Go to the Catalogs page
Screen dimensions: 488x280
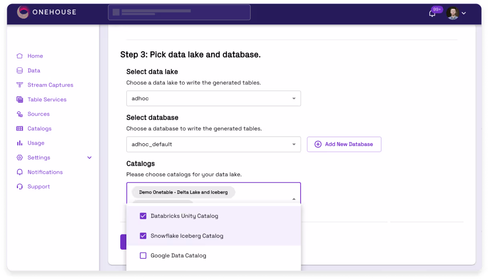point(40,129)
